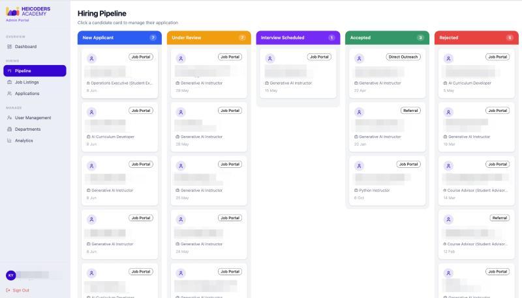Click blurred candidate name on 20 Jan card
The image size is (522, 298).
380,125
